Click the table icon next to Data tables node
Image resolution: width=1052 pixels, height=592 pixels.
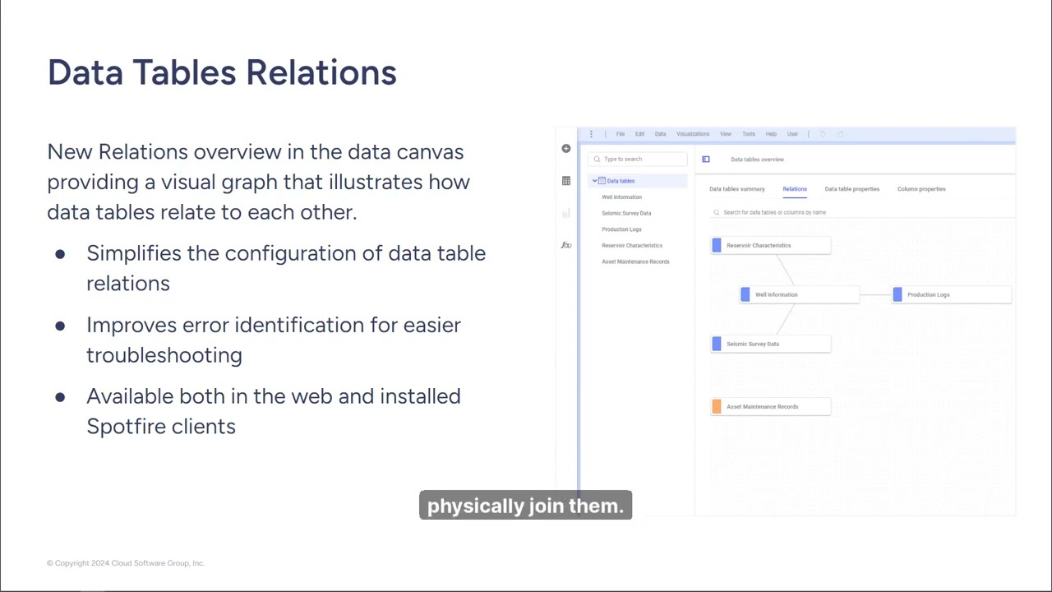pos(602,180)
